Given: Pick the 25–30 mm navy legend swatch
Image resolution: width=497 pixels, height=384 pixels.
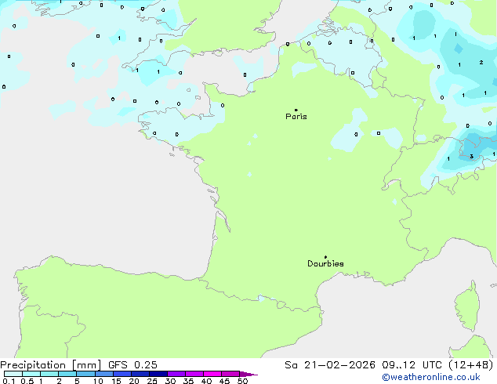Looking at the screenshot, I should click(158, 374).
